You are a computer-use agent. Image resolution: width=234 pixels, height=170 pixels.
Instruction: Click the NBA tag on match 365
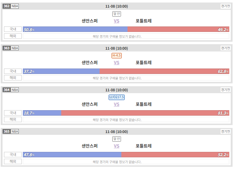(x=15, y=132)
